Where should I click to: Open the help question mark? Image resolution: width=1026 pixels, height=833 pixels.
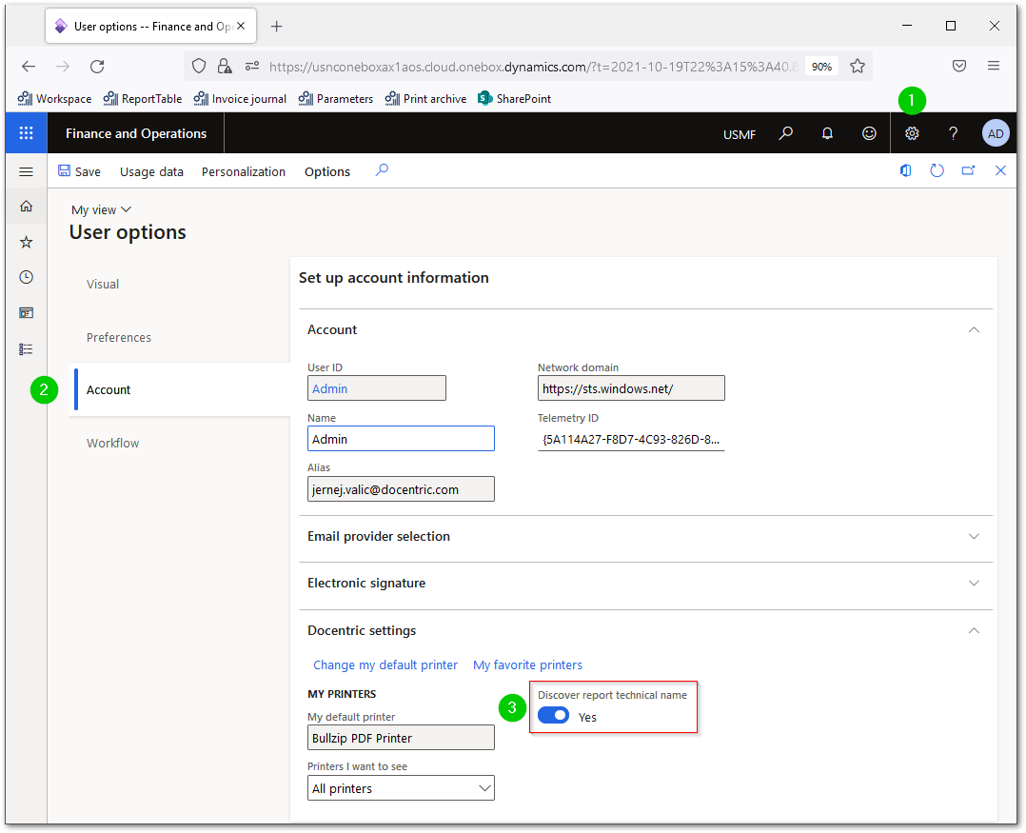954,133
